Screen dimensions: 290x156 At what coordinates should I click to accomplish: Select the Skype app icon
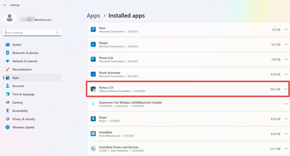click(x=93, y=119)
